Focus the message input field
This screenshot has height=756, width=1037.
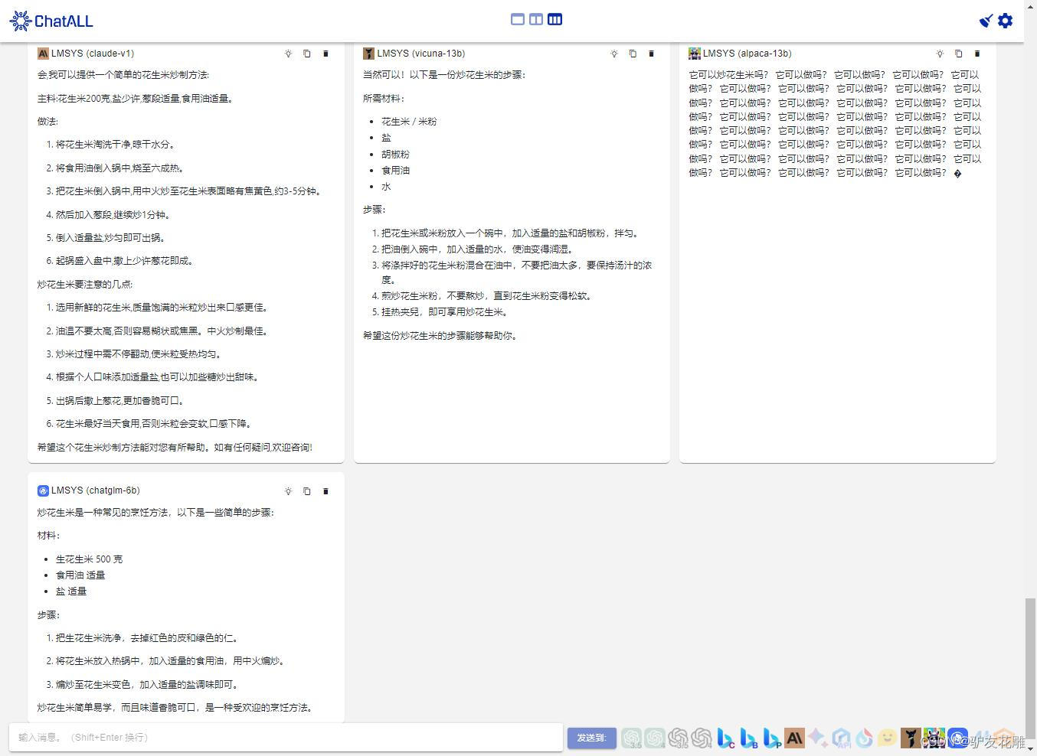[286, 738]
